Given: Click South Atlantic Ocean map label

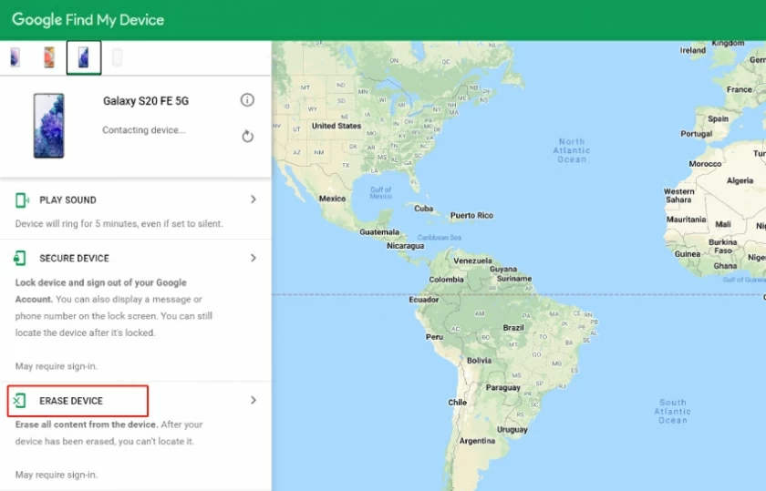Looking at the screenshot, I should 673,411.
